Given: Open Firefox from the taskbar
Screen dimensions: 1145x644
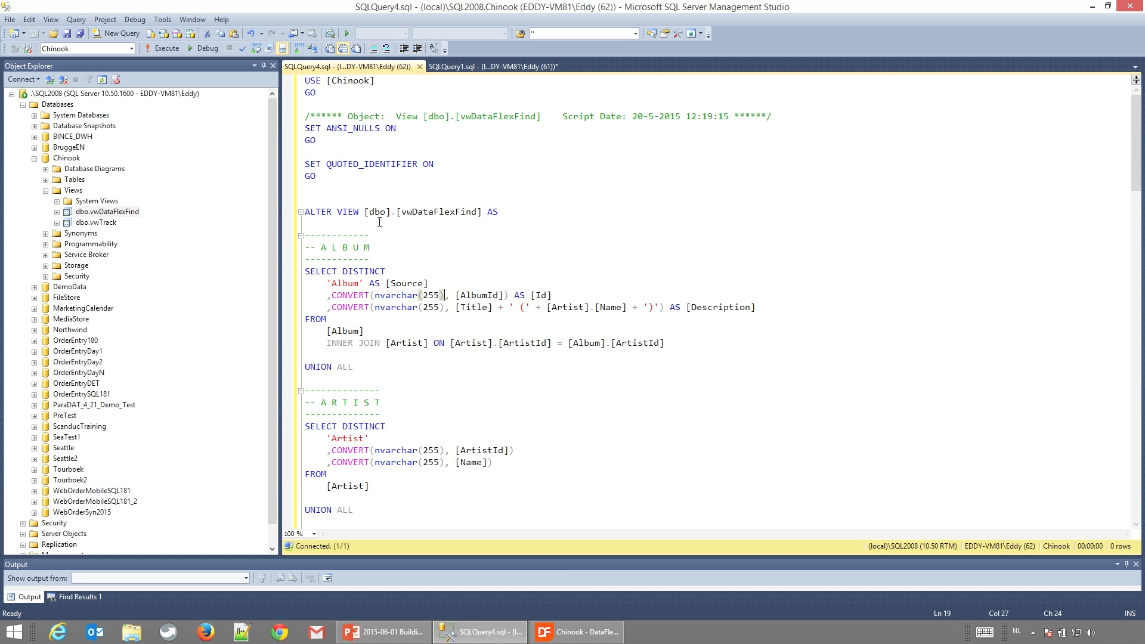Looking at the screenshot, I should 205,631.
